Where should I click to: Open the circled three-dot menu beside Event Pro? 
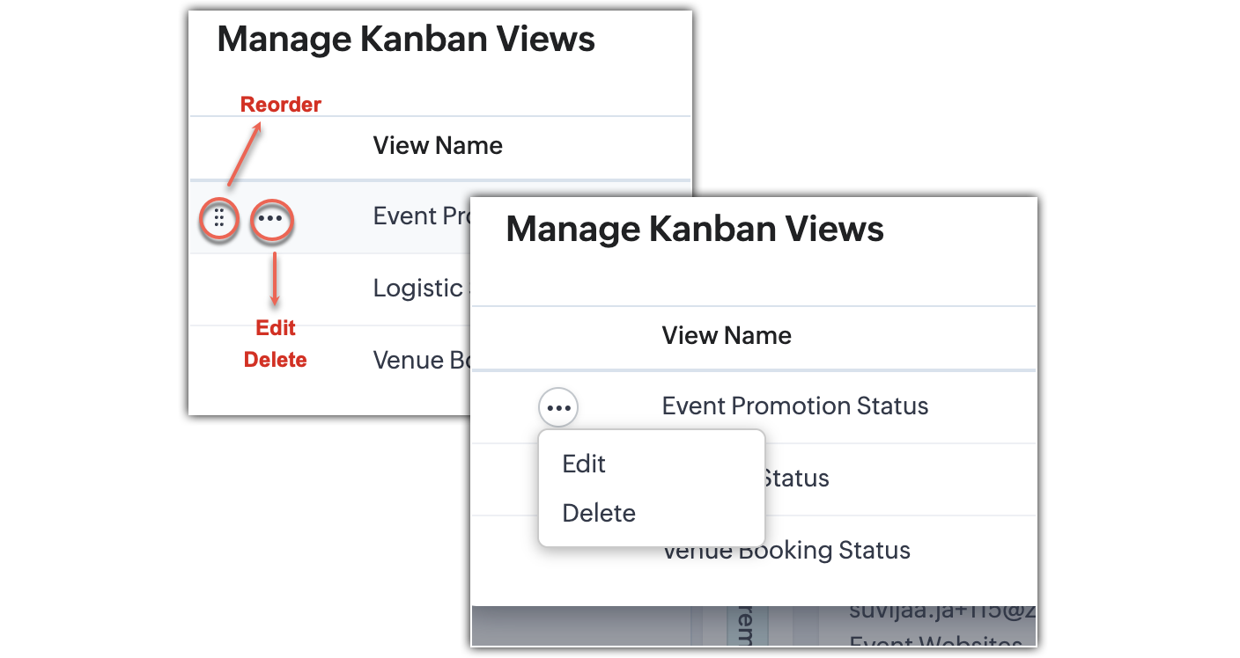(x=272, y=219)
